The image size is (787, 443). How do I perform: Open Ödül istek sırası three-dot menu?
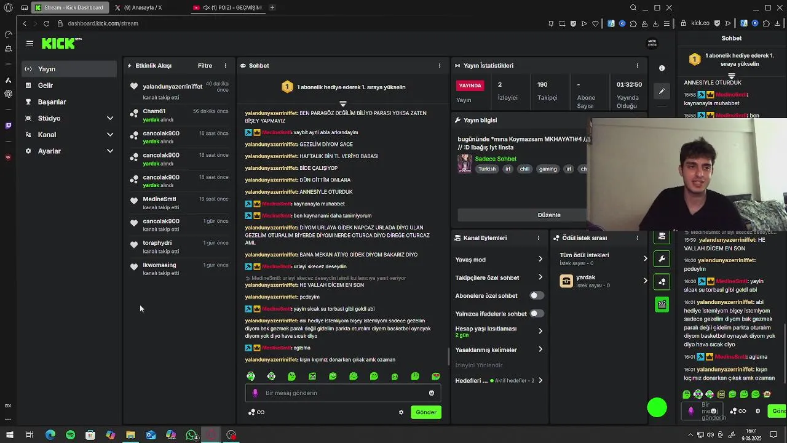(x=637, y=238)
